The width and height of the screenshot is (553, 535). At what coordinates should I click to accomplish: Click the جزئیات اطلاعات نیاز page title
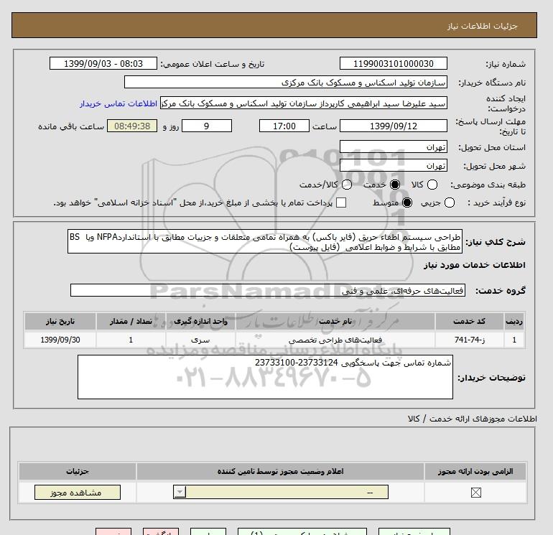pyautogui.click(x=482, y=26)
